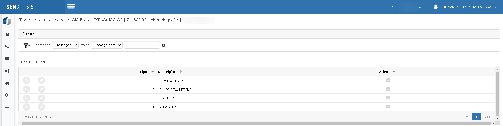Click the filter value text field
Viewport: 503px width, 126px height.
pos(142,45)
